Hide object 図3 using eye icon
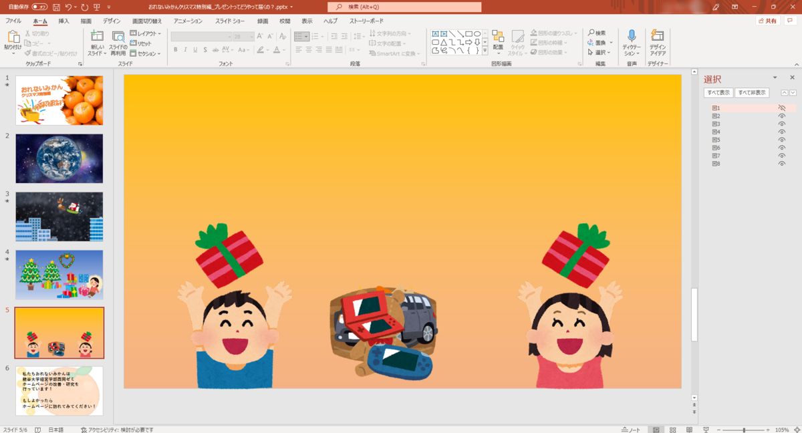 [781, 124]
